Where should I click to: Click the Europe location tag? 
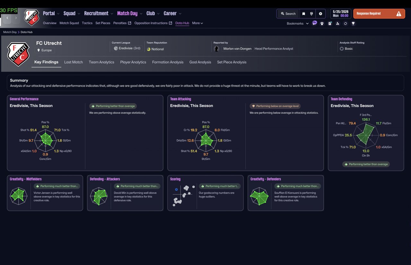(x=45, y=50)
